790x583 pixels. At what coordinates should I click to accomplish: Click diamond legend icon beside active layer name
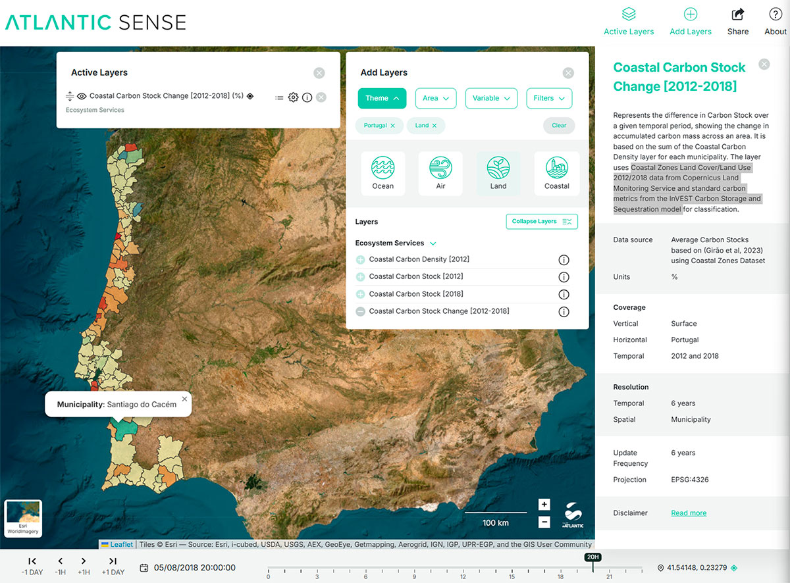coord(250,96)
